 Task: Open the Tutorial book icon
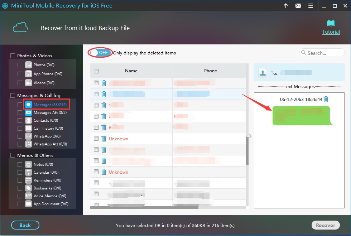331,23
